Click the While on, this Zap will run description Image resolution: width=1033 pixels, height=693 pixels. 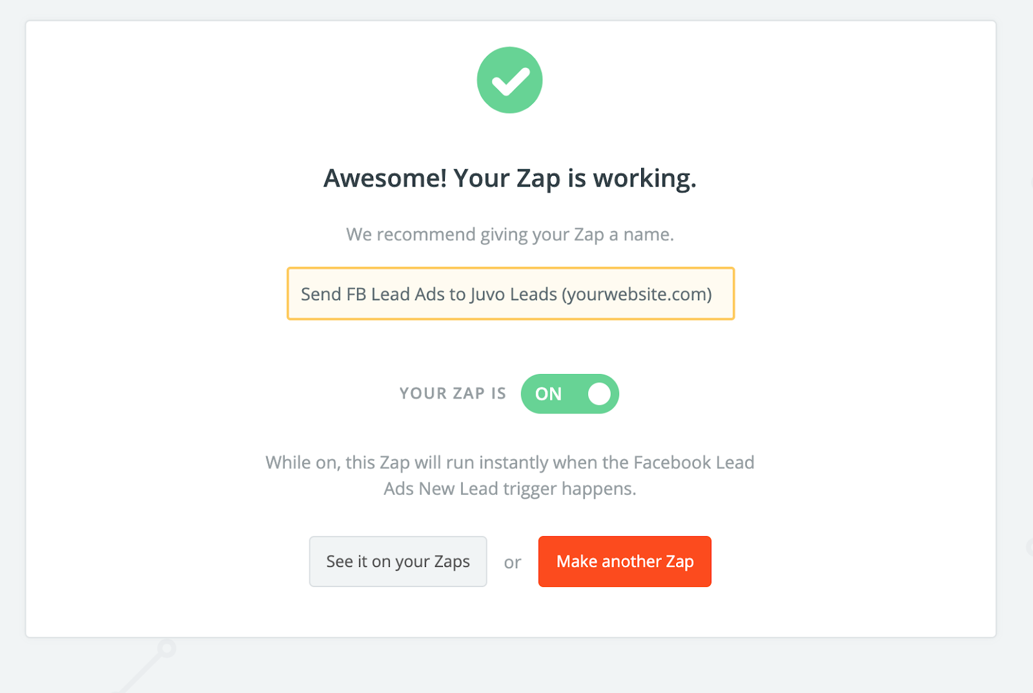click(x=510, y=475)
